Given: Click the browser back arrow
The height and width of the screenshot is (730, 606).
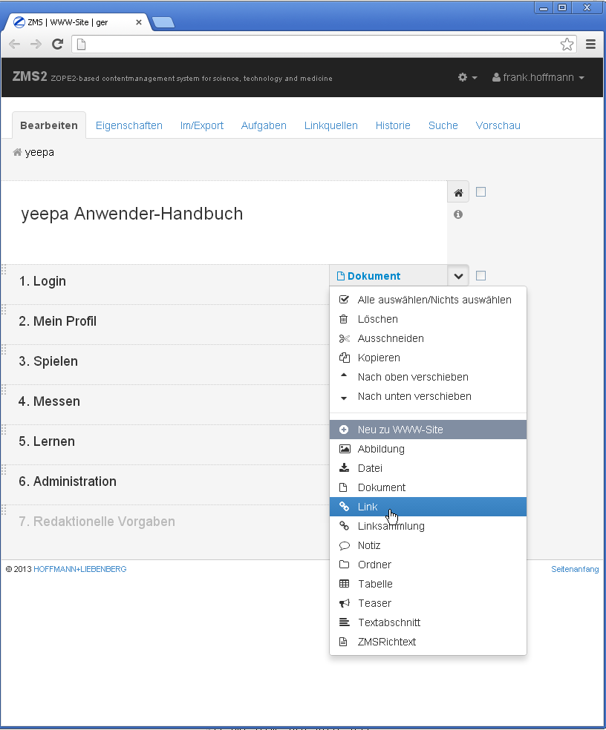Looking at the screenshot, I should pos(15,45).
